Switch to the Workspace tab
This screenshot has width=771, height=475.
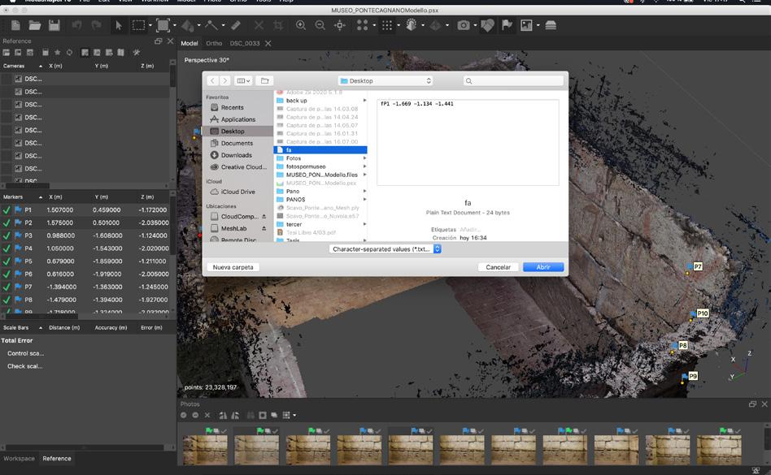[20, 458]
